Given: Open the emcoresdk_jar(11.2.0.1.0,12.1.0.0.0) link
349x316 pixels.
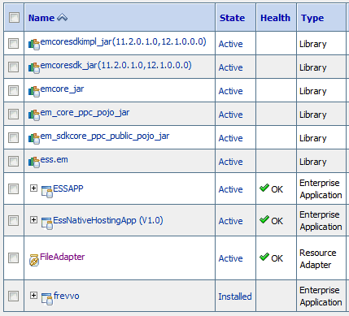Looking at the screenshot, I should click(x=116, y=65).
